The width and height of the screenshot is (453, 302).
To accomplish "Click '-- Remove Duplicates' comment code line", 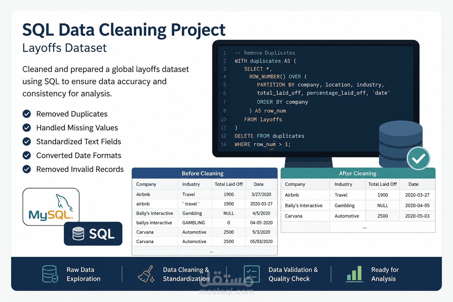I will point(265,53).
